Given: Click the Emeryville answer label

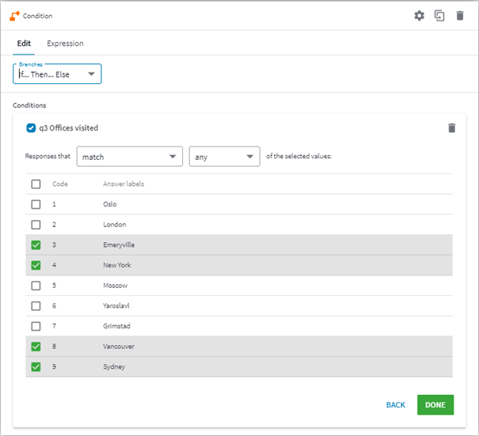Looking at the screenshot, I should (119, 245).
